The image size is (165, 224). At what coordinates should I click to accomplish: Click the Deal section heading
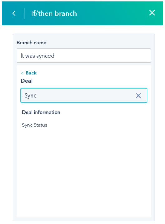point(27,81)
